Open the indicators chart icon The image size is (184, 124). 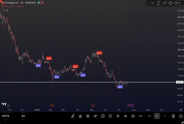coord(80,116)
